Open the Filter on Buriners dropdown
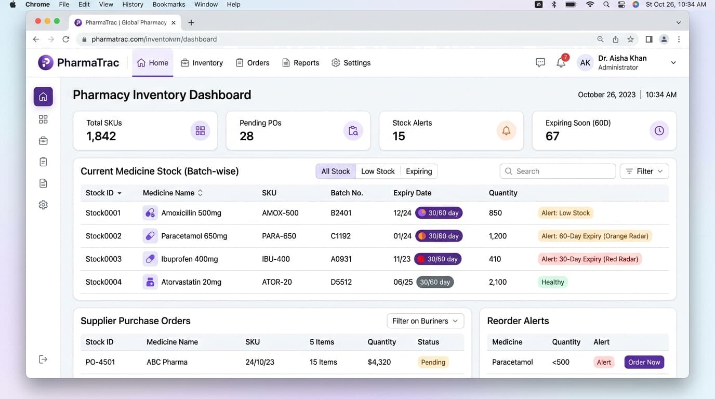 (x=425, y=321)
